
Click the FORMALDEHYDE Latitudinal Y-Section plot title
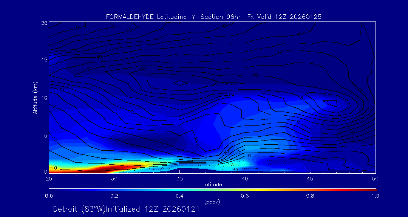coord(214,17)
